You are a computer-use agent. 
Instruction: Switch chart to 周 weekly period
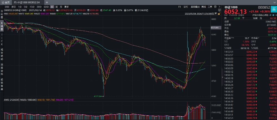[57, 6]
